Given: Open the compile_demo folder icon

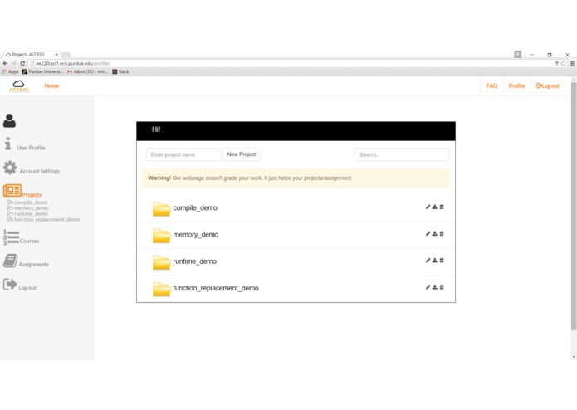Looking at the screenshot, I should pos(162,209).
